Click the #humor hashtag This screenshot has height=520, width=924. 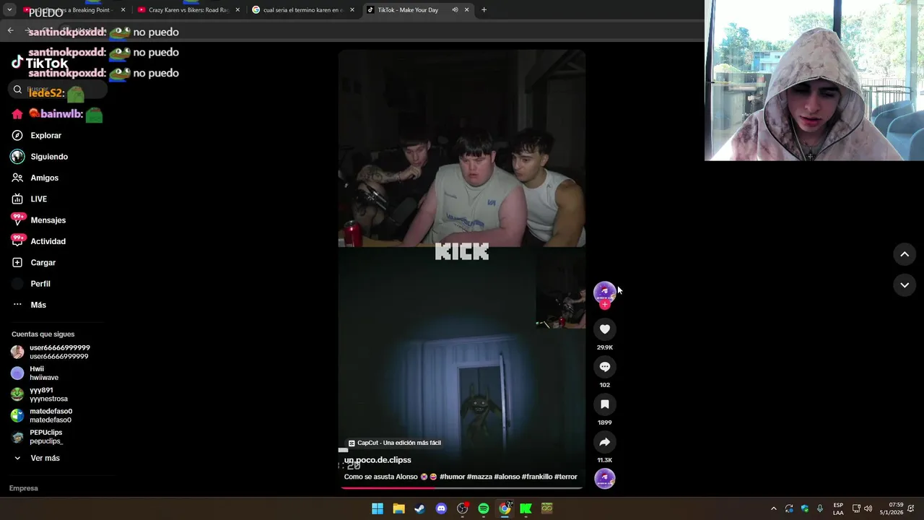coord(452,477)
